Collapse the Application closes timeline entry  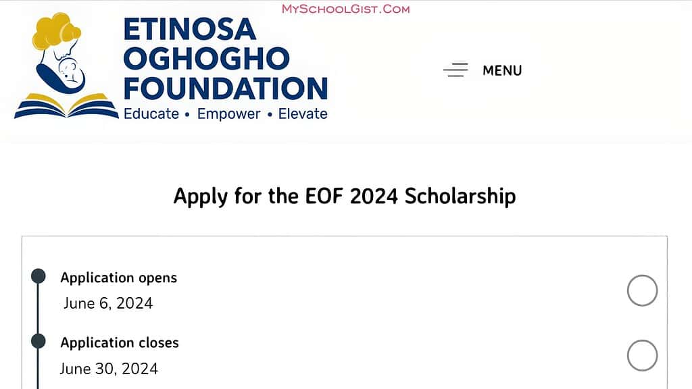tap(119, 343)
